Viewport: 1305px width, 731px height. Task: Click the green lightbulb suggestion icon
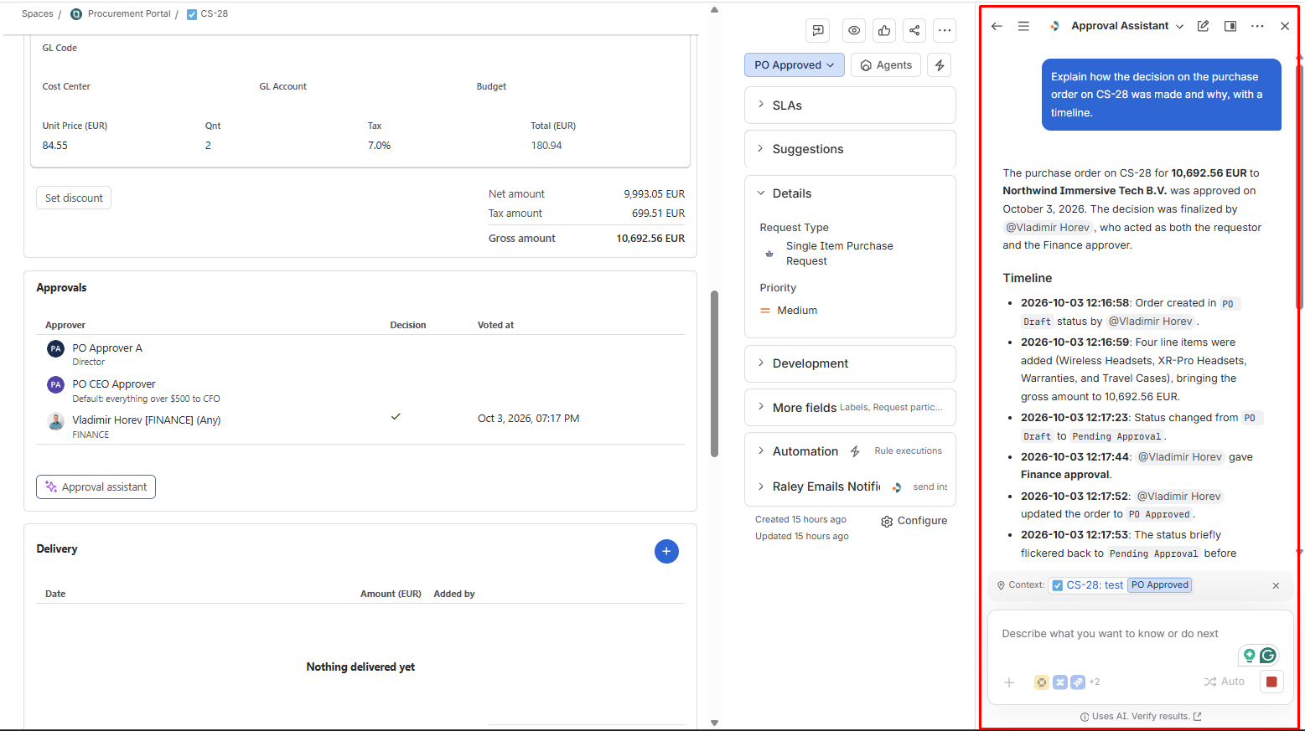(x=1250, y=656)
